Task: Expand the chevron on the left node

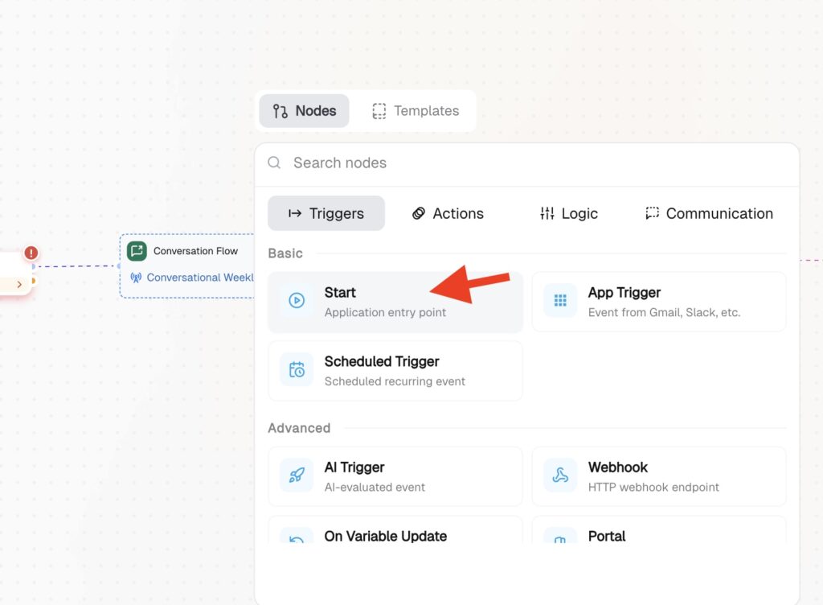Action: (19, 285)
